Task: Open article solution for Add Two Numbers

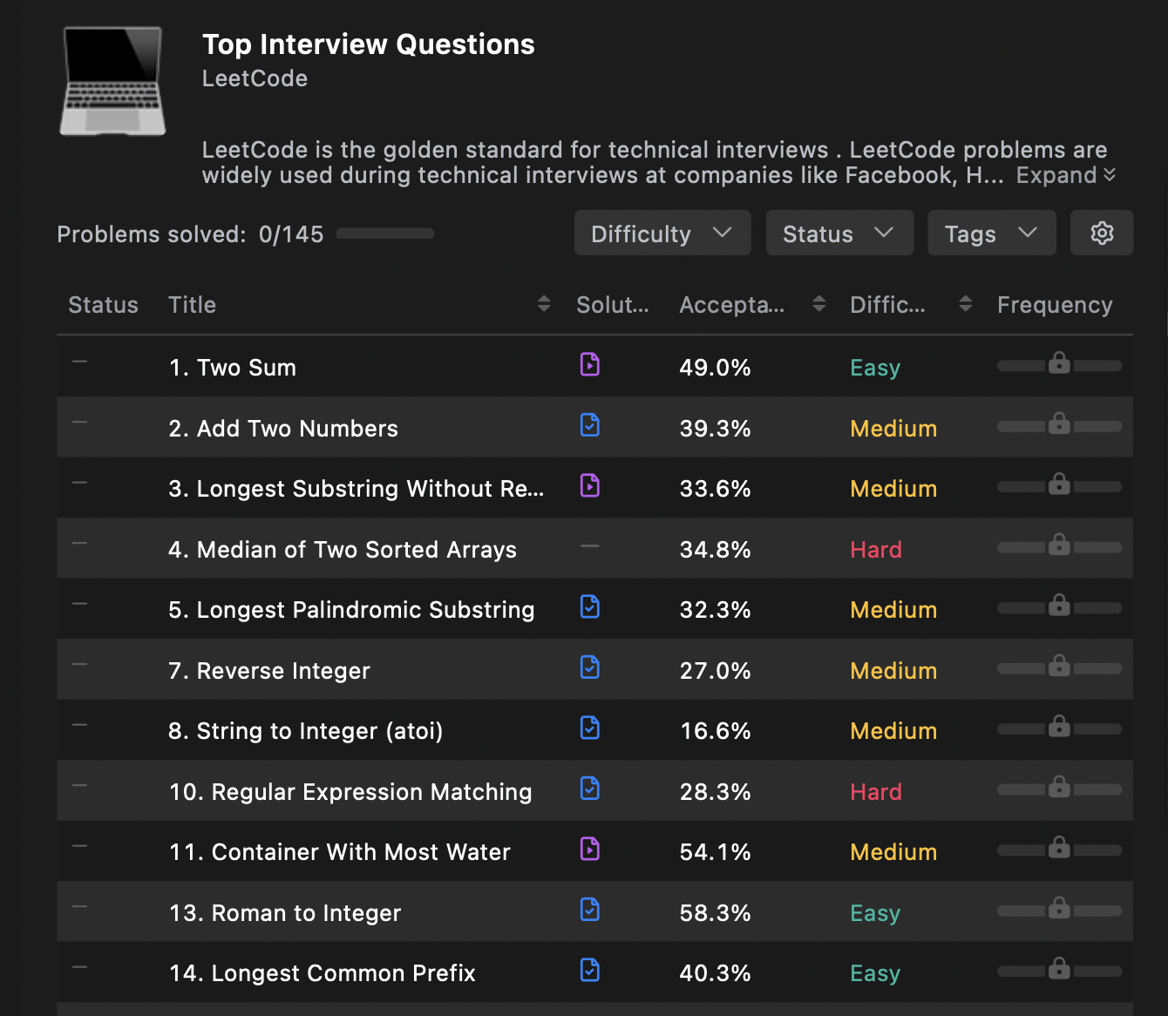Action: pos(590,425)
